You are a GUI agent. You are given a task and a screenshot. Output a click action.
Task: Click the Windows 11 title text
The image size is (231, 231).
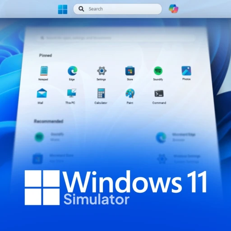point(135,182)
